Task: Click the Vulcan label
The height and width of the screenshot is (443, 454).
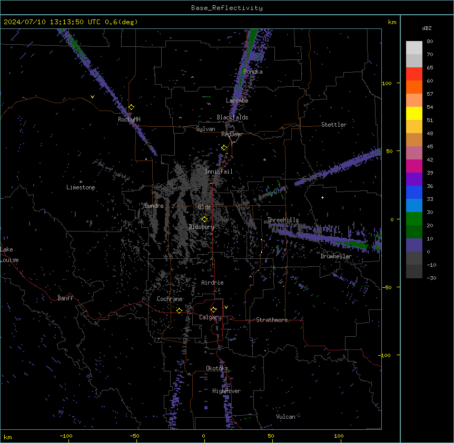Action: (x=285, y=417)
